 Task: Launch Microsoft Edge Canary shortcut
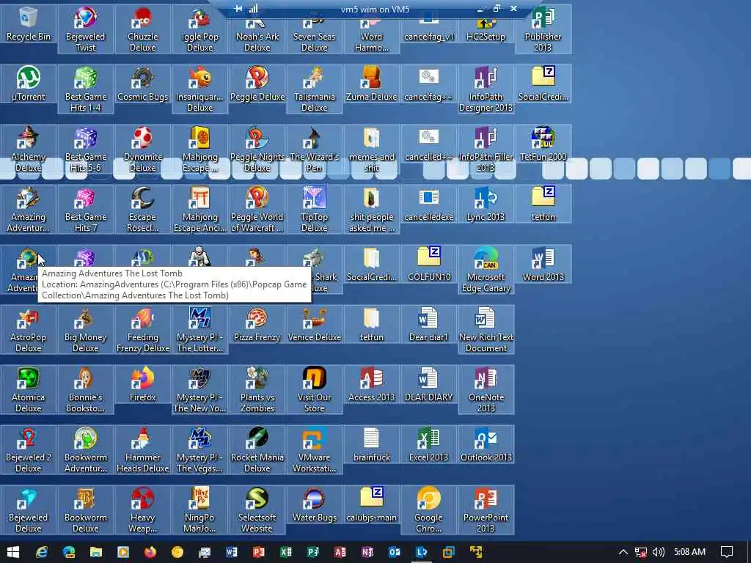[486, 270]
